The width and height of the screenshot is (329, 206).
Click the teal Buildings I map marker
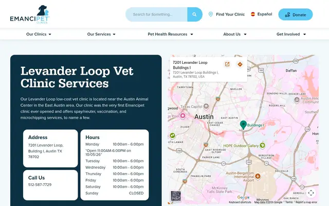[x=243, y=125]
